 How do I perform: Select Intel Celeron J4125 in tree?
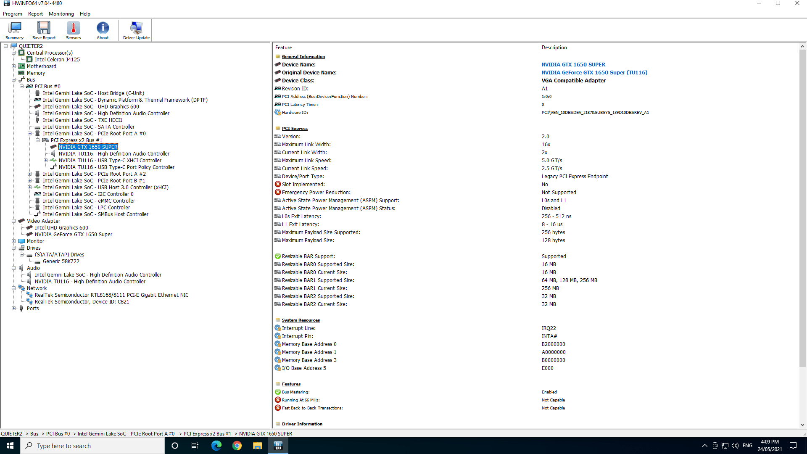pyautogui.click(x=57, y=60)
